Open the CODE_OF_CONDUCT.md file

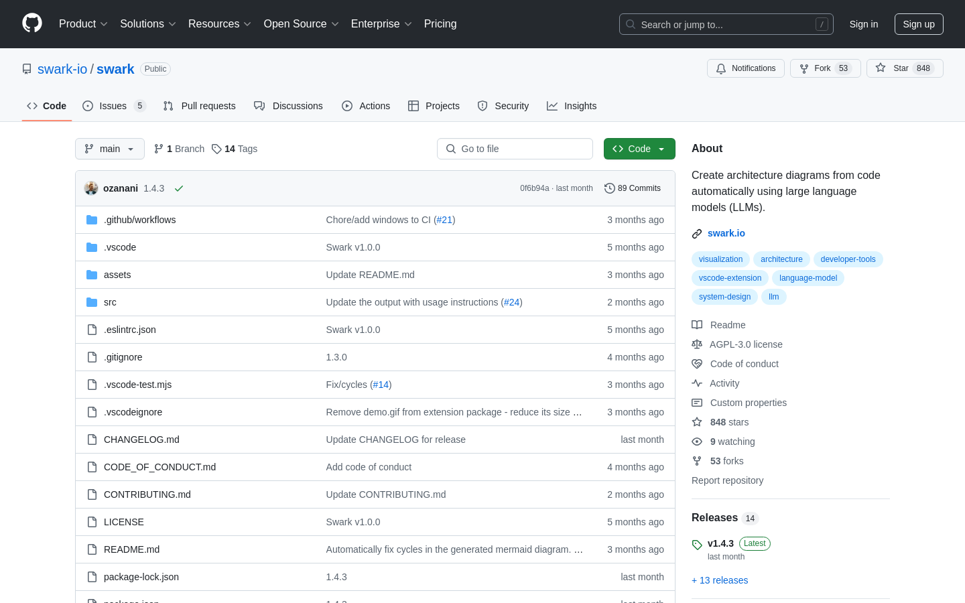click(159, 467)
